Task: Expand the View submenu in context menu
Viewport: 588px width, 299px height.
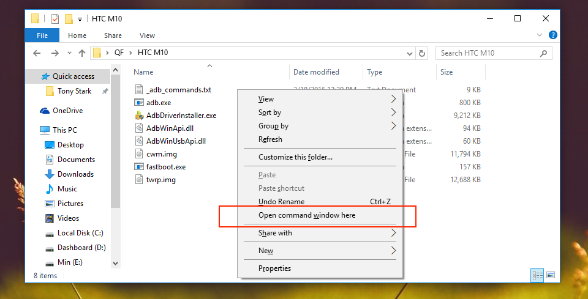Action: coord(320,99)
